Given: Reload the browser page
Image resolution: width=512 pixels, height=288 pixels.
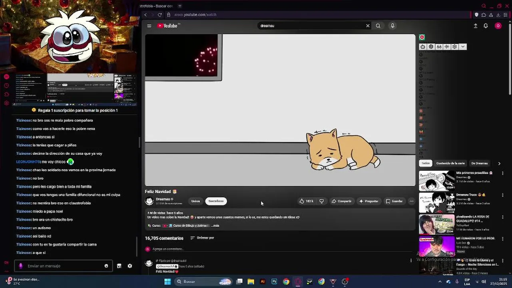Looking at the screenshot, I should [160, 15].
